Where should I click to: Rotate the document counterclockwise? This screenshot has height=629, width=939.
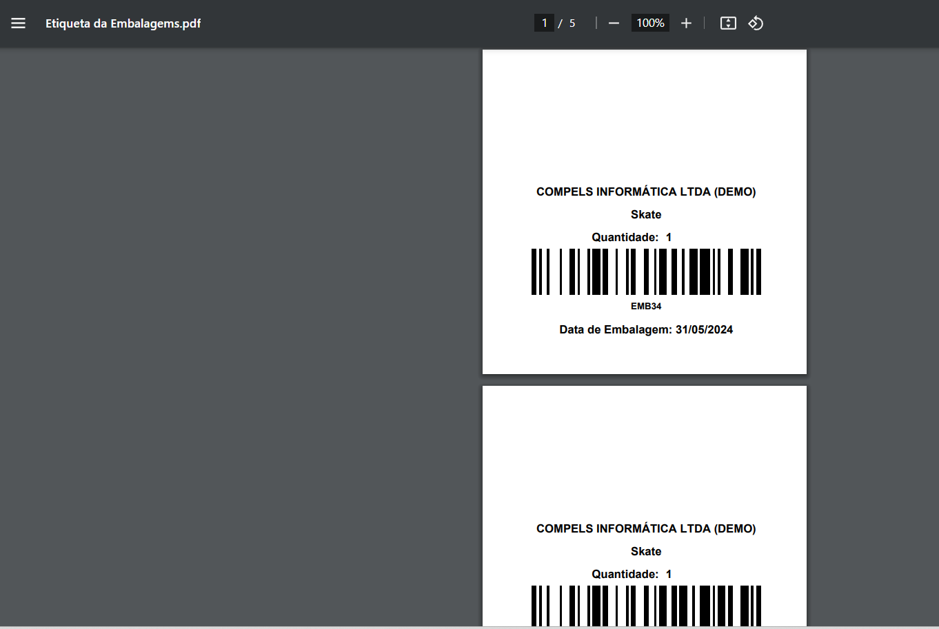click(756, 23)
